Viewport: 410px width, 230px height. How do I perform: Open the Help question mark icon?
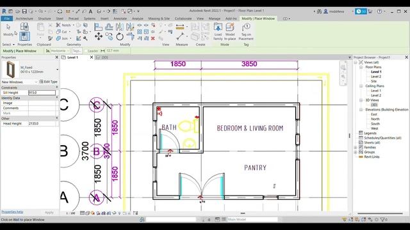379,11
